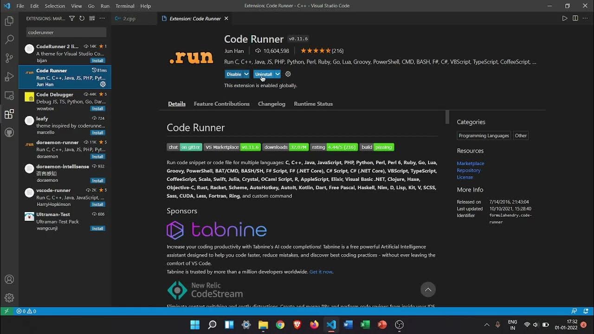This screenshot has width=594, height=334.
Task: Open taskbar Search magnifier
Action: 212,325
